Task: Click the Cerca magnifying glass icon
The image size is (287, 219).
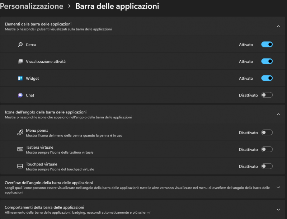Action: (x=20, y=45)
